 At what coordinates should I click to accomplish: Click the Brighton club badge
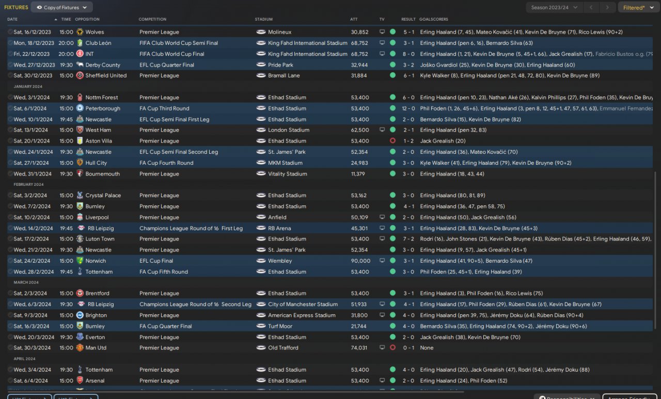[80, 315]
